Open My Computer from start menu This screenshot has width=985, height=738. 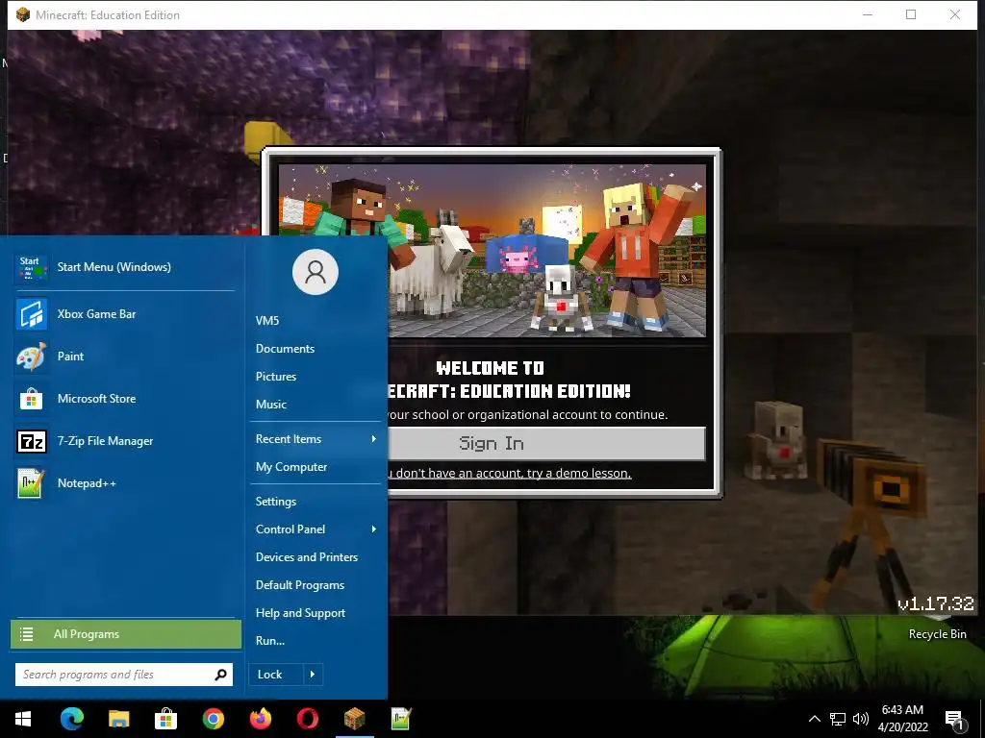pyautogui.click(x=291, y=467)
